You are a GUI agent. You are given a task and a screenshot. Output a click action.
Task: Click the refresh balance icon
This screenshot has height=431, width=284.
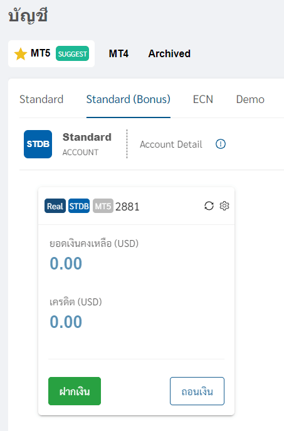pyautogui.click(x=209, y=206)
